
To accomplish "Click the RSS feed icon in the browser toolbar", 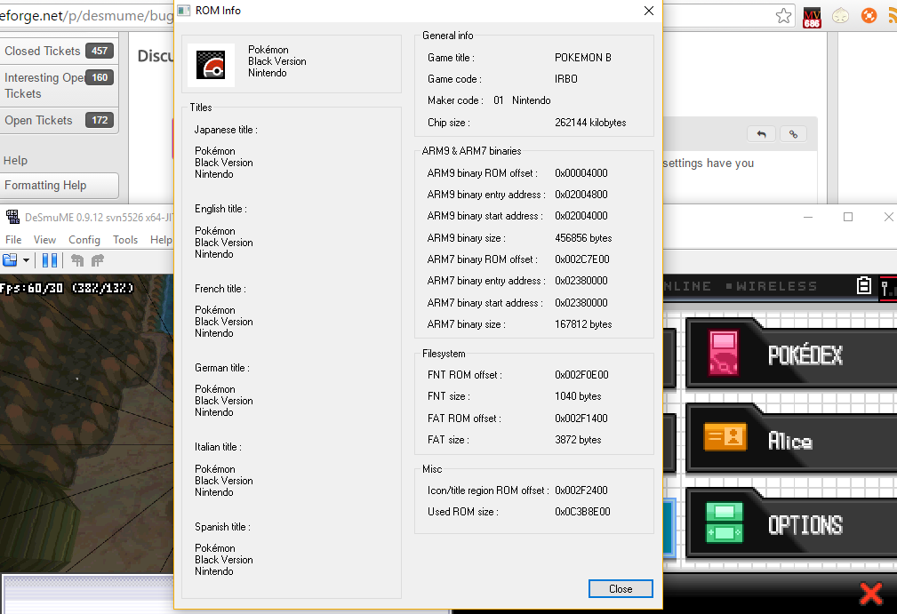I will click(892, 15).
